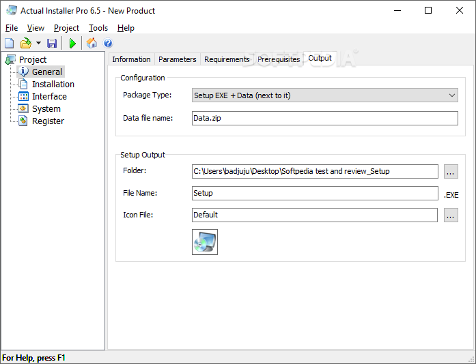Open the View menu
The width and height of the screenshot is (476, 364).
(36, 28)
